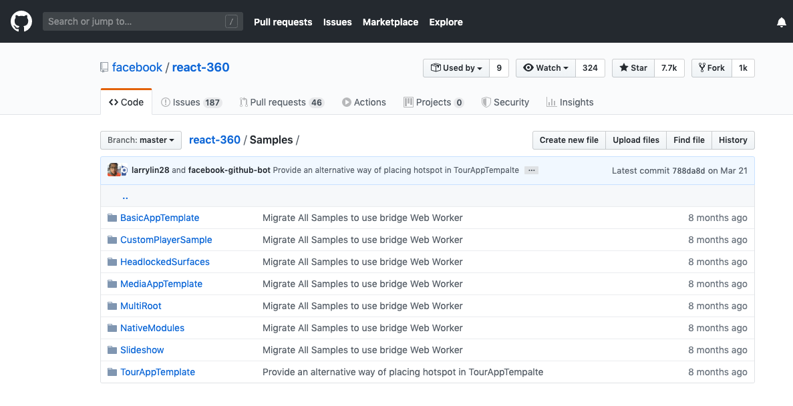Viewport: 793px width, 406px height.
Task: Click the Create new file button
Action: point(569,140)
